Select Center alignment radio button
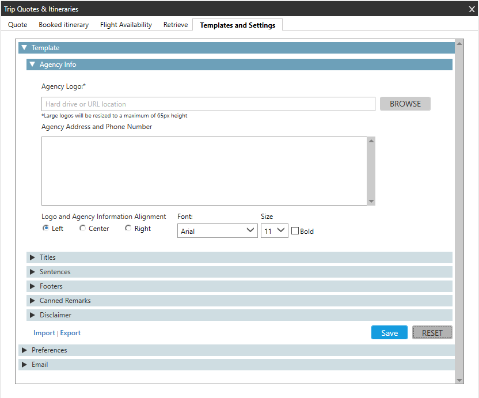 [x=83, y=229]
